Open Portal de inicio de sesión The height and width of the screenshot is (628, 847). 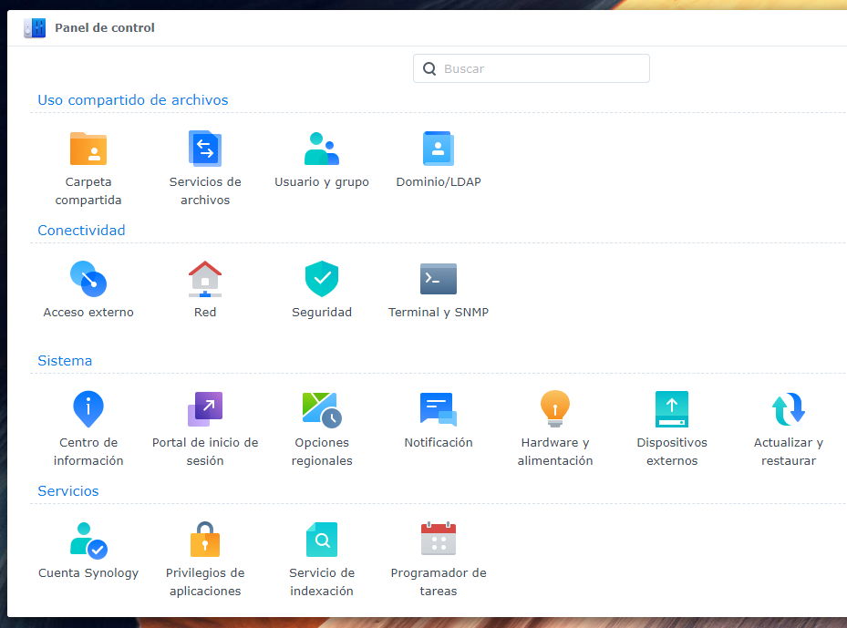205,409
